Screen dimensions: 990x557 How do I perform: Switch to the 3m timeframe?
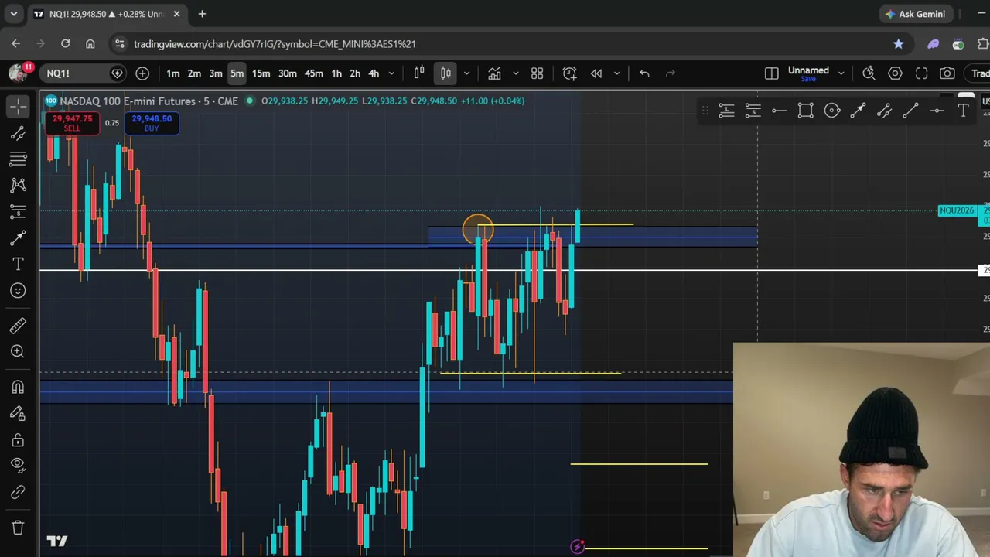point(216,73)
